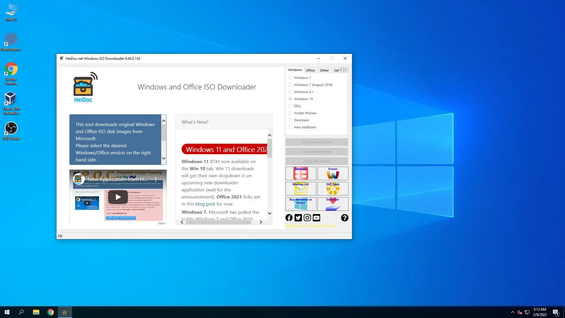Viewport: 565px width, 318px height.
Task: Open the Instagram social icon
Action: 307,218
